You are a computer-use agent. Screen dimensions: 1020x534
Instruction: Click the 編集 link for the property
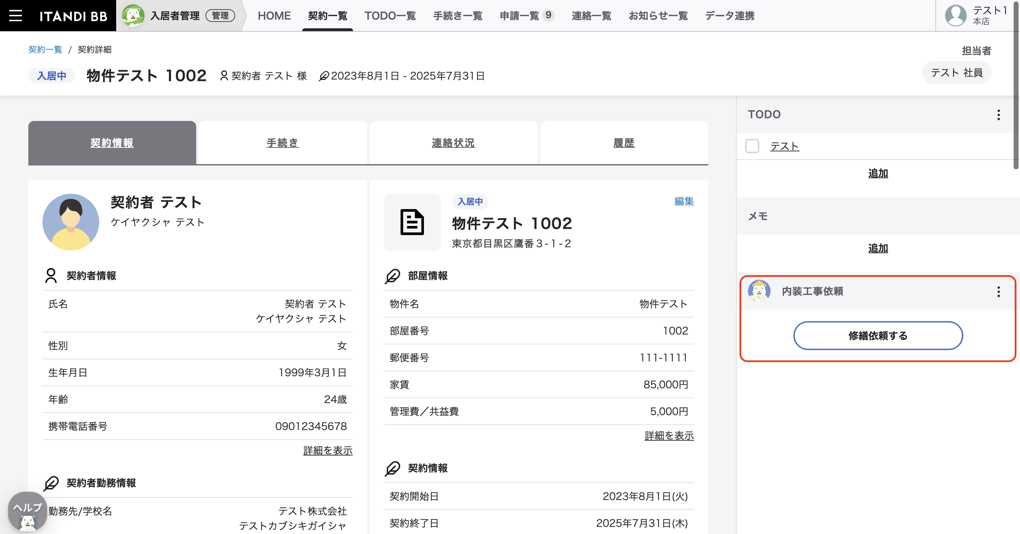click(684, 201)
